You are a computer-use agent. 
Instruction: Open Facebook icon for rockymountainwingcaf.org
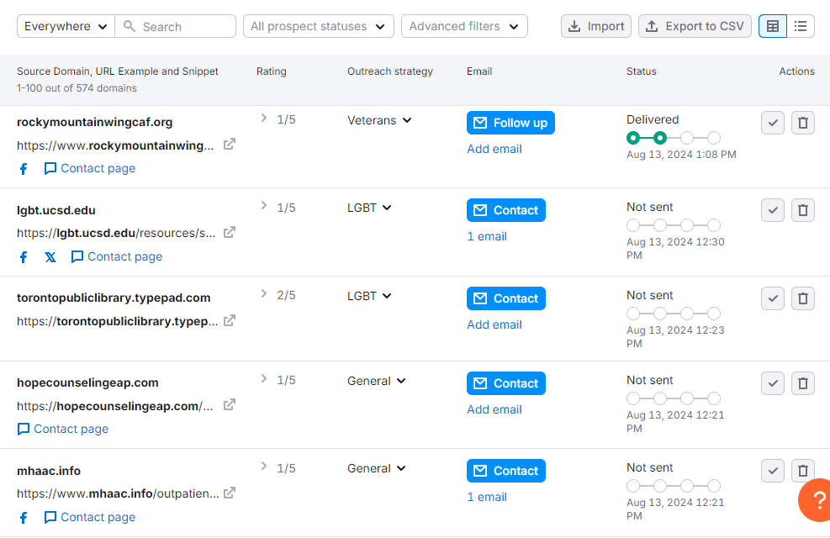pos(24,169)
